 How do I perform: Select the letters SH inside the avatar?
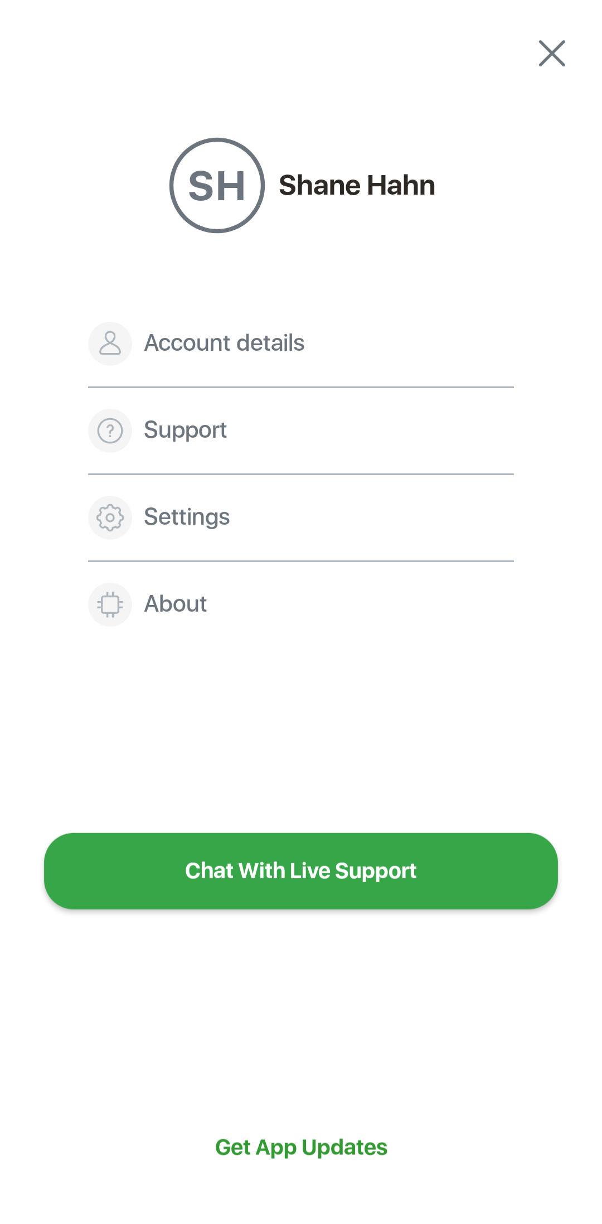click(217, 186)
